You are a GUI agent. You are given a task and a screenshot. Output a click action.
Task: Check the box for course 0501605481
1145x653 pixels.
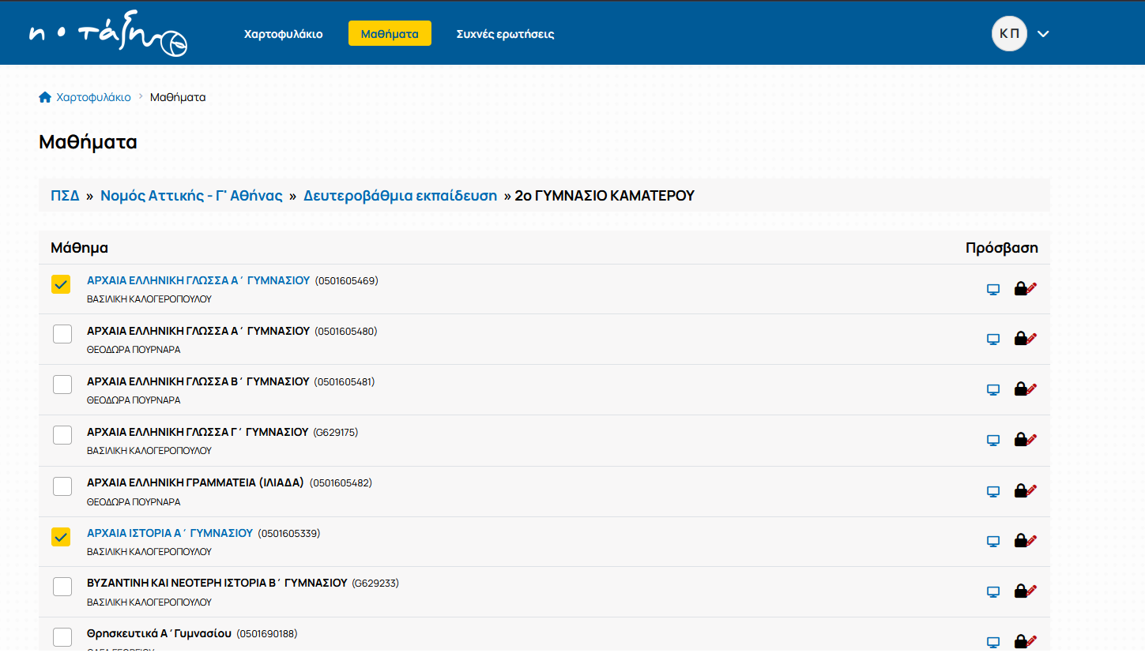point(62,385)
